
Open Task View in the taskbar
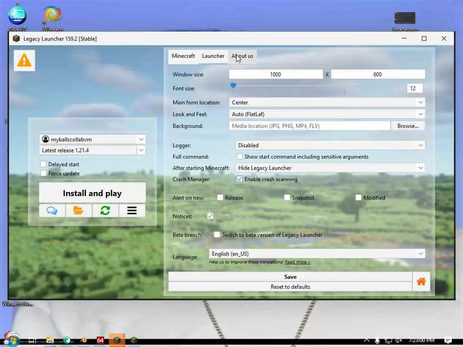[33, 340]
